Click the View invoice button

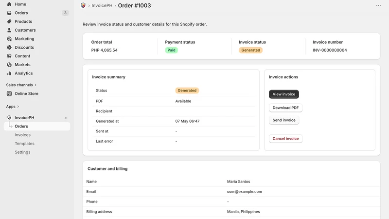click(284, 94)
